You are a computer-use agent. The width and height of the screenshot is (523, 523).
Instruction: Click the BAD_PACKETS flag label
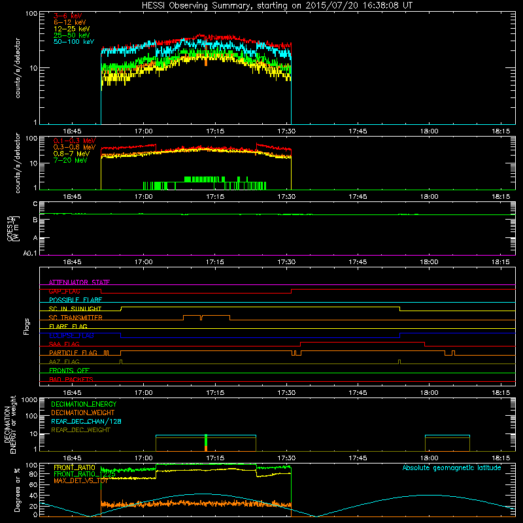(71, 379)
